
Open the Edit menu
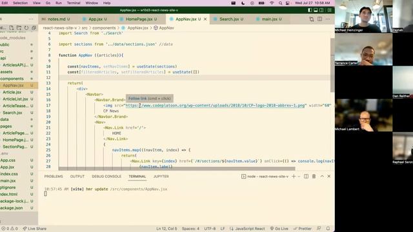5,3
